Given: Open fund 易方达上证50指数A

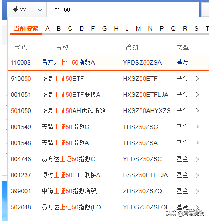Looking at the screenshot, I should (68, 63).
